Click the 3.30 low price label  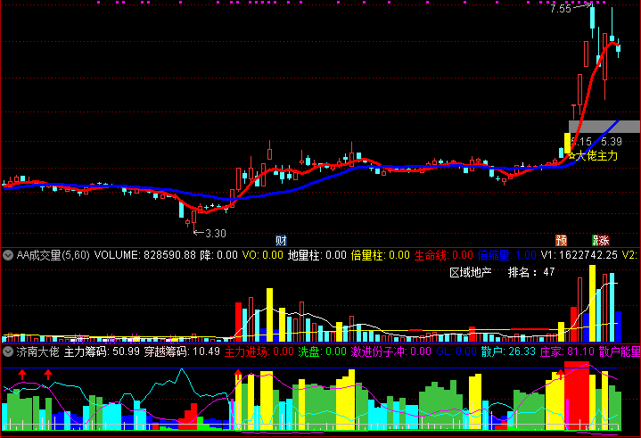pos(216,234)
